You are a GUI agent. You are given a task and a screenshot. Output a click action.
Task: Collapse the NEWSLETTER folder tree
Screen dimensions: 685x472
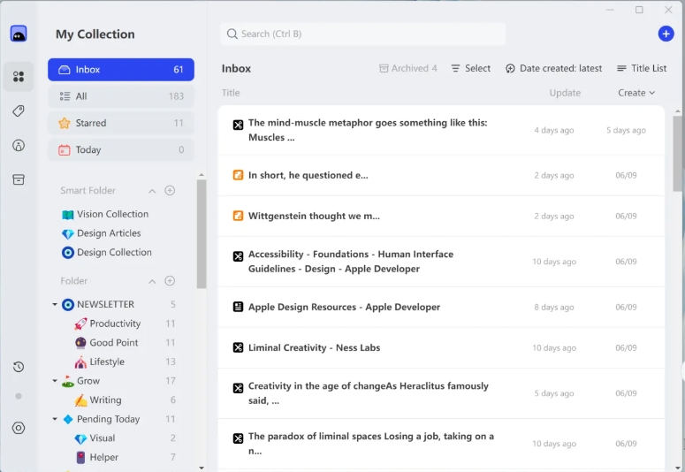[55, 304]
